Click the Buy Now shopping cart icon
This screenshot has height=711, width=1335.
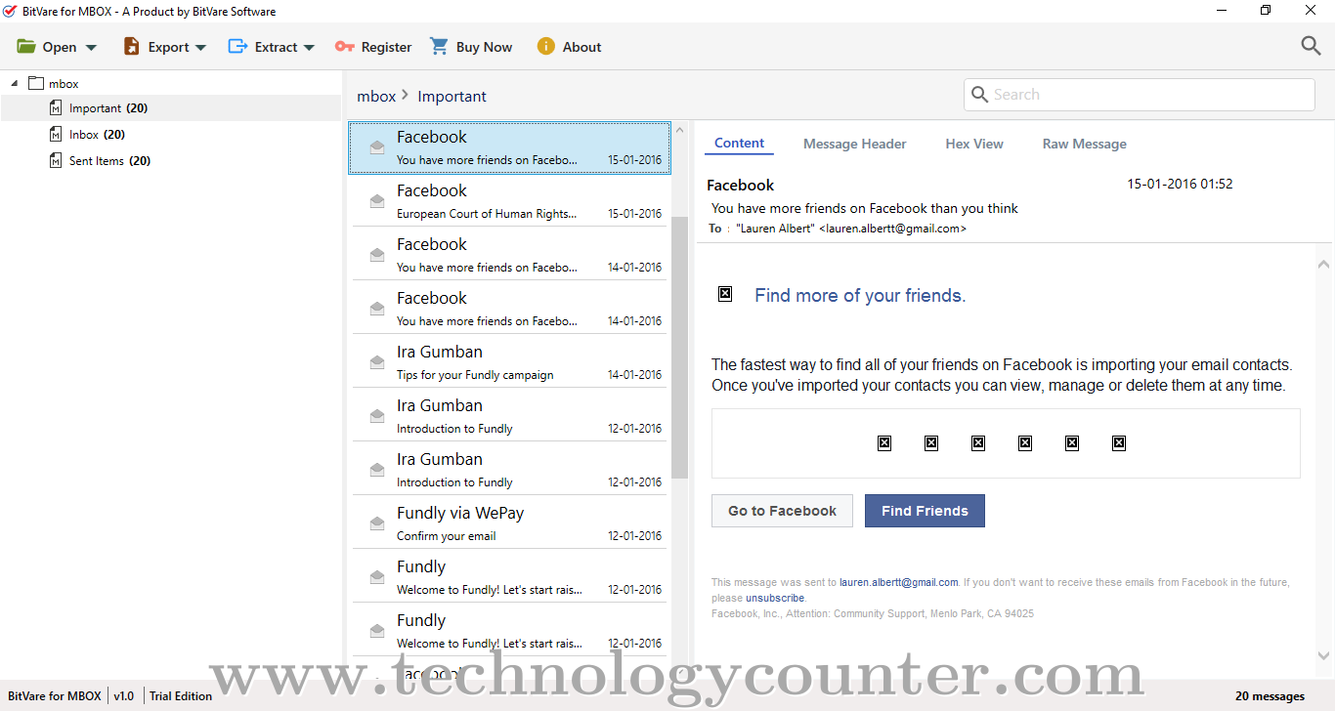[439, 46]
